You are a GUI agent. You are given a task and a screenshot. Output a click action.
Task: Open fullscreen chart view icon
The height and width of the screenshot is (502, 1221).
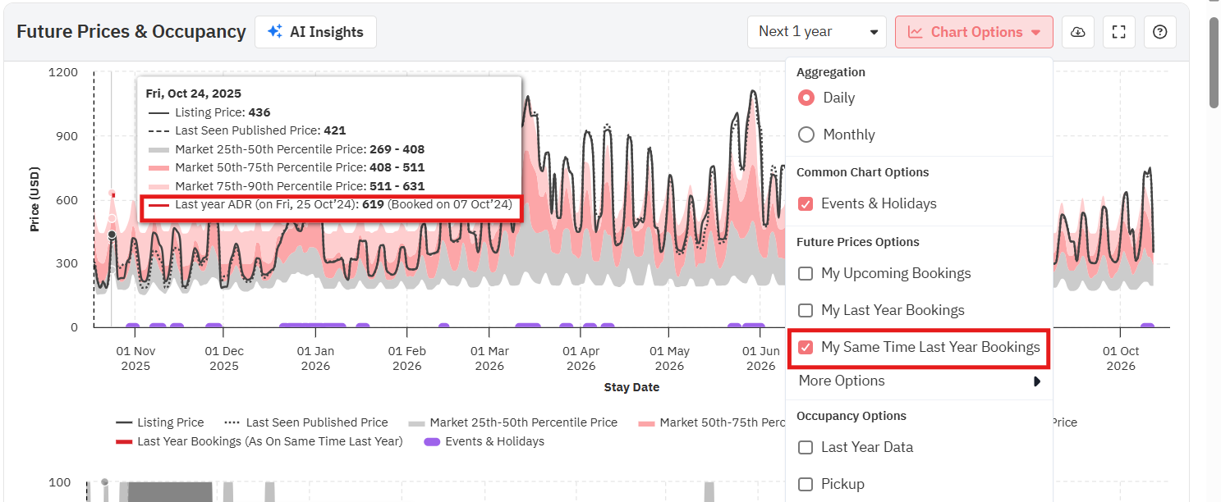pyautogui.click(x=1118, y=32)
